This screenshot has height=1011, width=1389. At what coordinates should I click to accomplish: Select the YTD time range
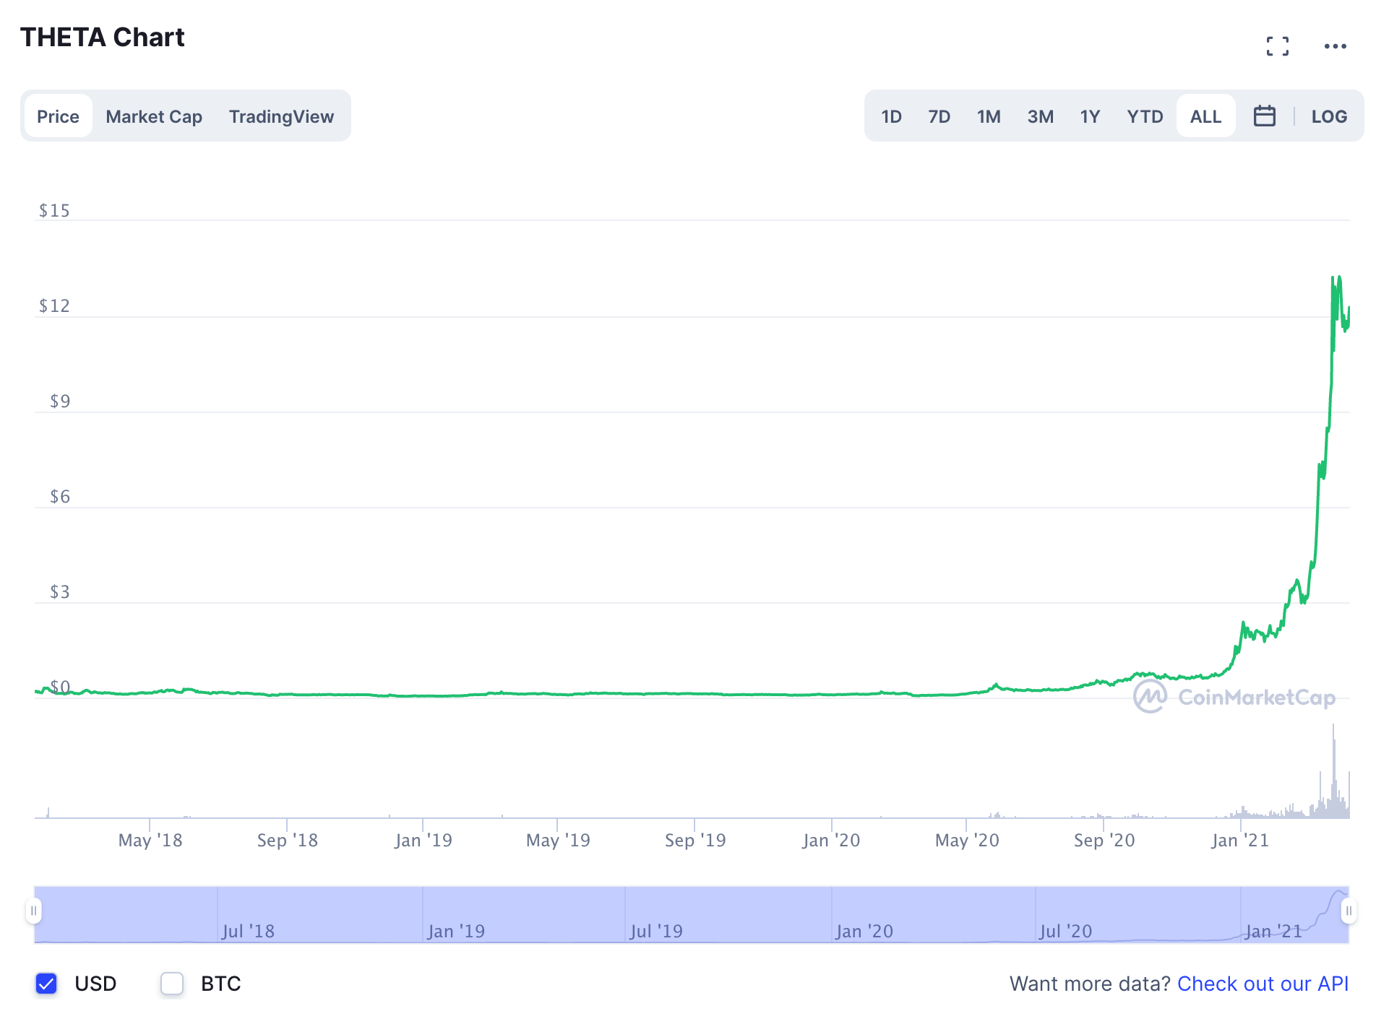click(x=1145, y=116)
